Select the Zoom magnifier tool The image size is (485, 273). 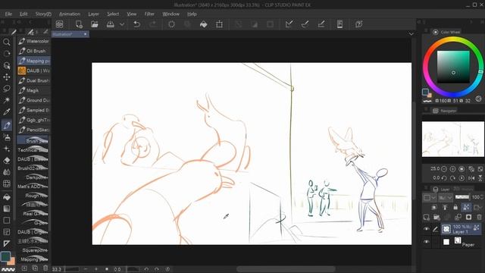click(x=6, y=42)
